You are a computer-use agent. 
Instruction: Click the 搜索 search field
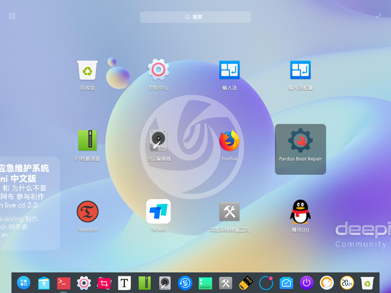195,17
